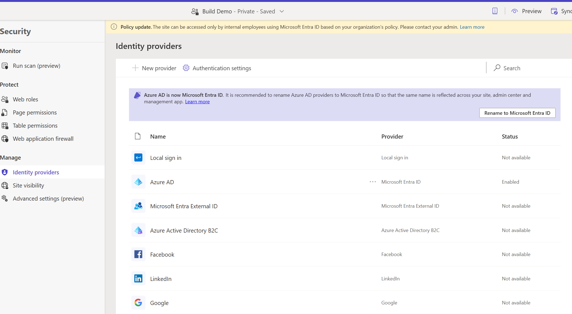Go to Web roles
The height and width of the screenshot is (314, 572).
pyautogui.click(x=25, y=99)
